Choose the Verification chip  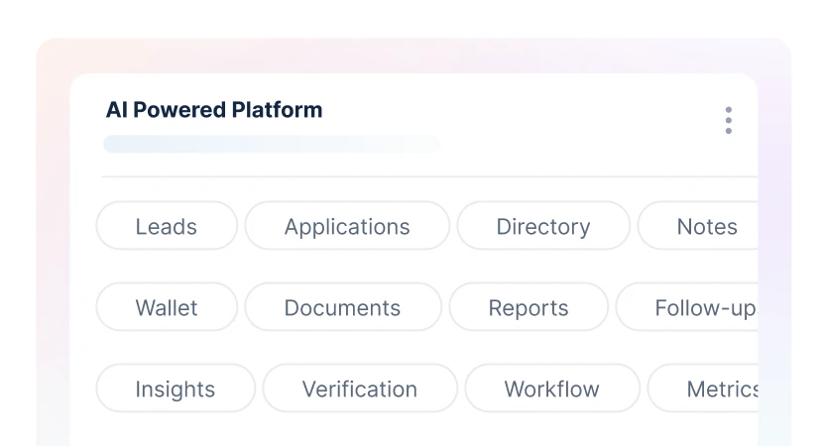(360, 389)
